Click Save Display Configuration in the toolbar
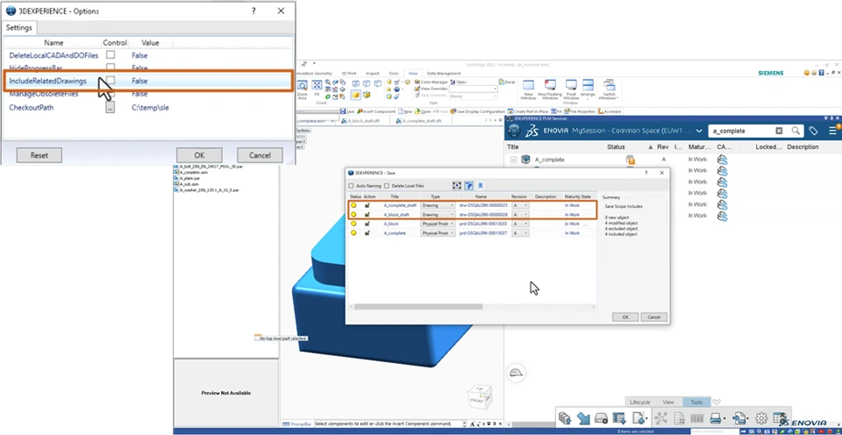 (478, 111)
